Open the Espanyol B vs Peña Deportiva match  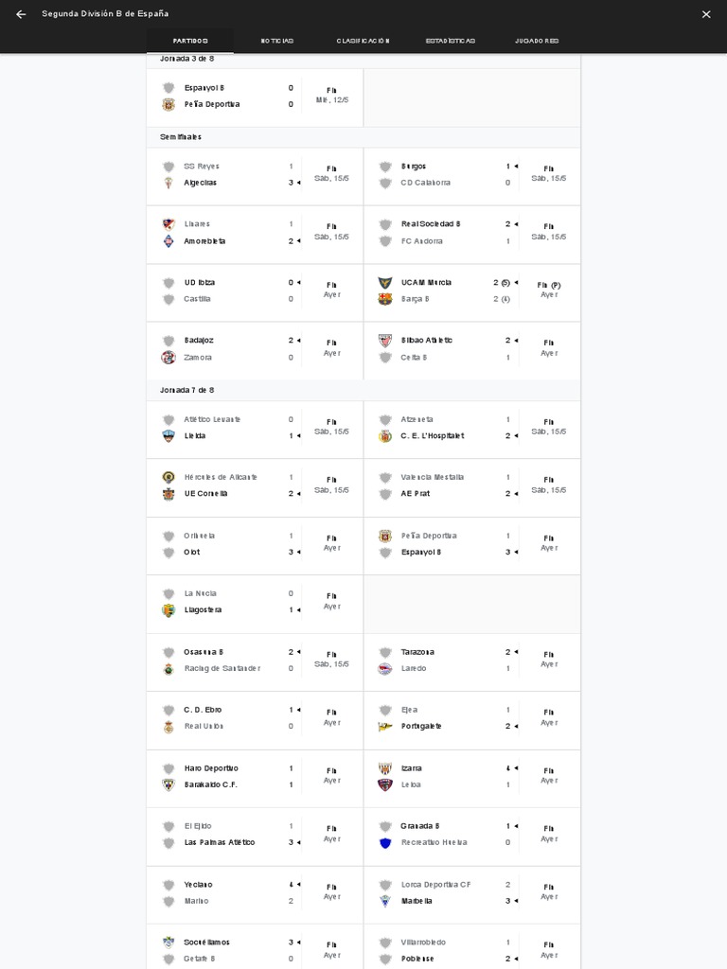255,97
